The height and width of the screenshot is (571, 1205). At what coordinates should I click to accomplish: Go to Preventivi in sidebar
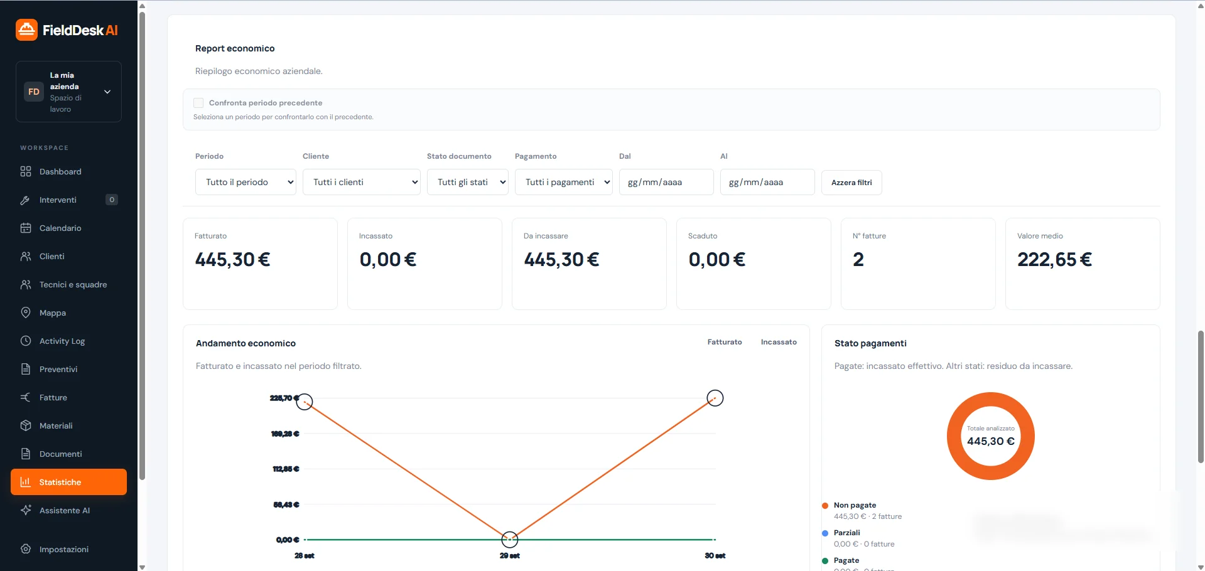click(68, 369)
